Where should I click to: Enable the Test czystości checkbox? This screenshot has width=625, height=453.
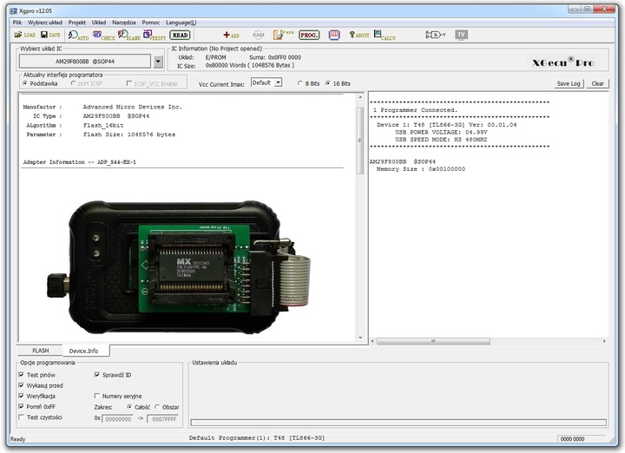pyautogui.click(x=40, y=417)
